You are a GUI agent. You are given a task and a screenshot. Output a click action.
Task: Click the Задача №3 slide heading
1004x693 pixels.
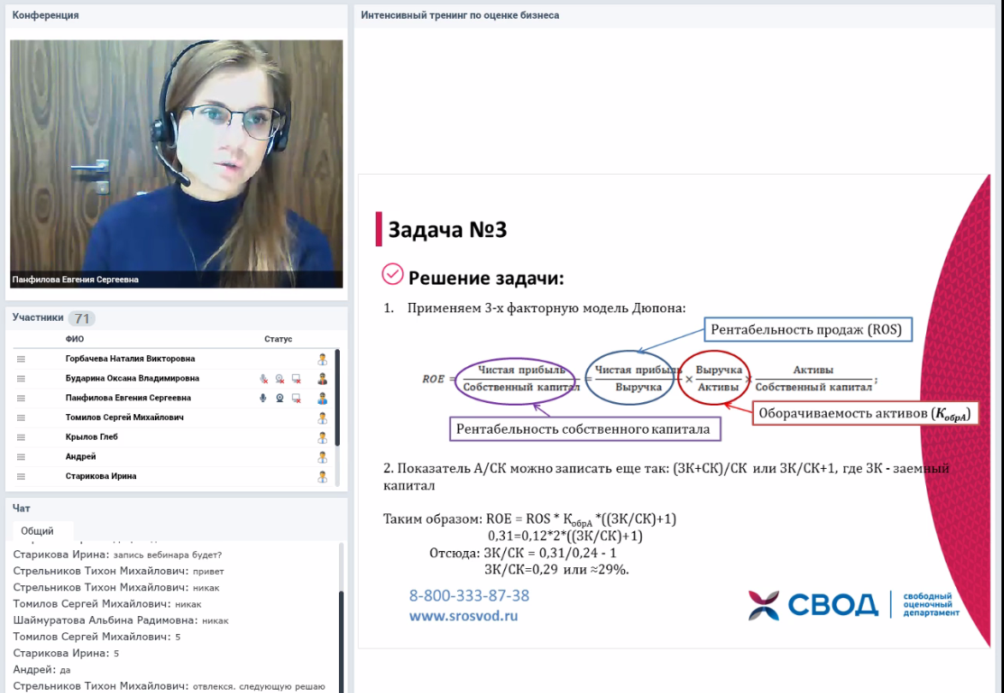tap(447, 230)
